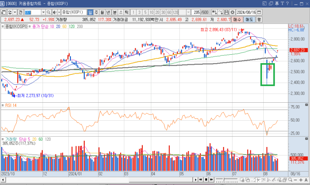Select the 월 monthly period toggle
This screenshot has height=185, width=310.
[x=102, y=12]
